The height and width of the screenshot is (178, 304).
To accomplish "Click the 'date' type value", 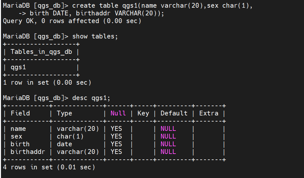I will point(64,144).
